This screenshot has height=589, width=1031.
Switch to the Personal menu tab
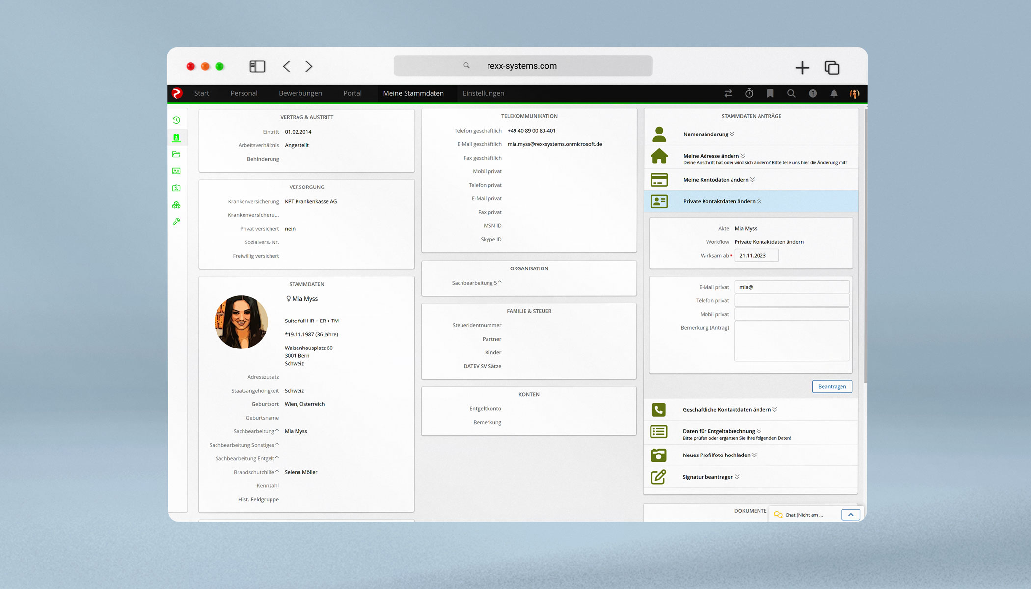[244, 93]
